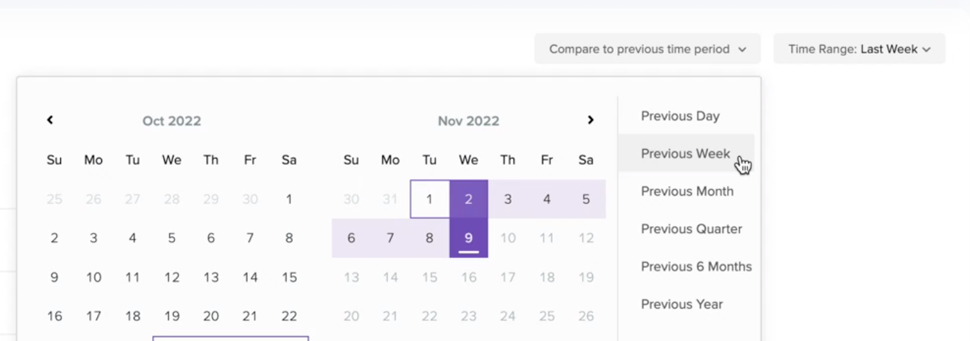Choose Previous Quarter preset
The height and width of the screenshot is (341, 970).
click(x=691, y=229)
